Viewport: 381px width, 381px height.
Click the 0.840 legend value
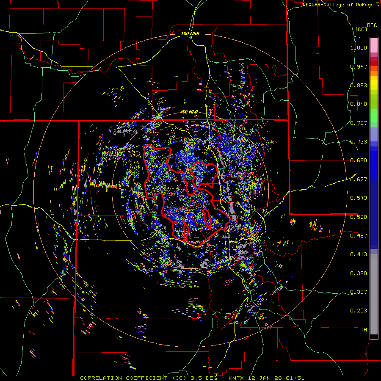359,104
